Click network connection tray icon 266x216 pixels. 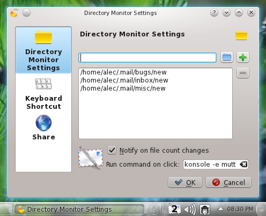coord(205,209)
